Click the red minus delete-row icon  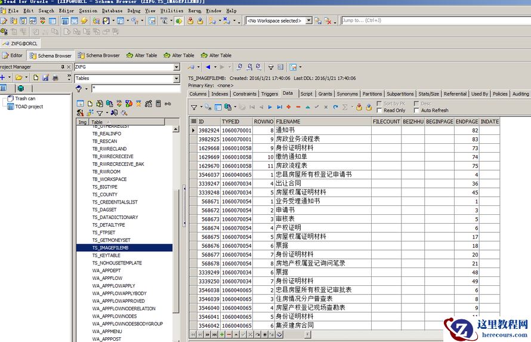[x=298, y=107]
